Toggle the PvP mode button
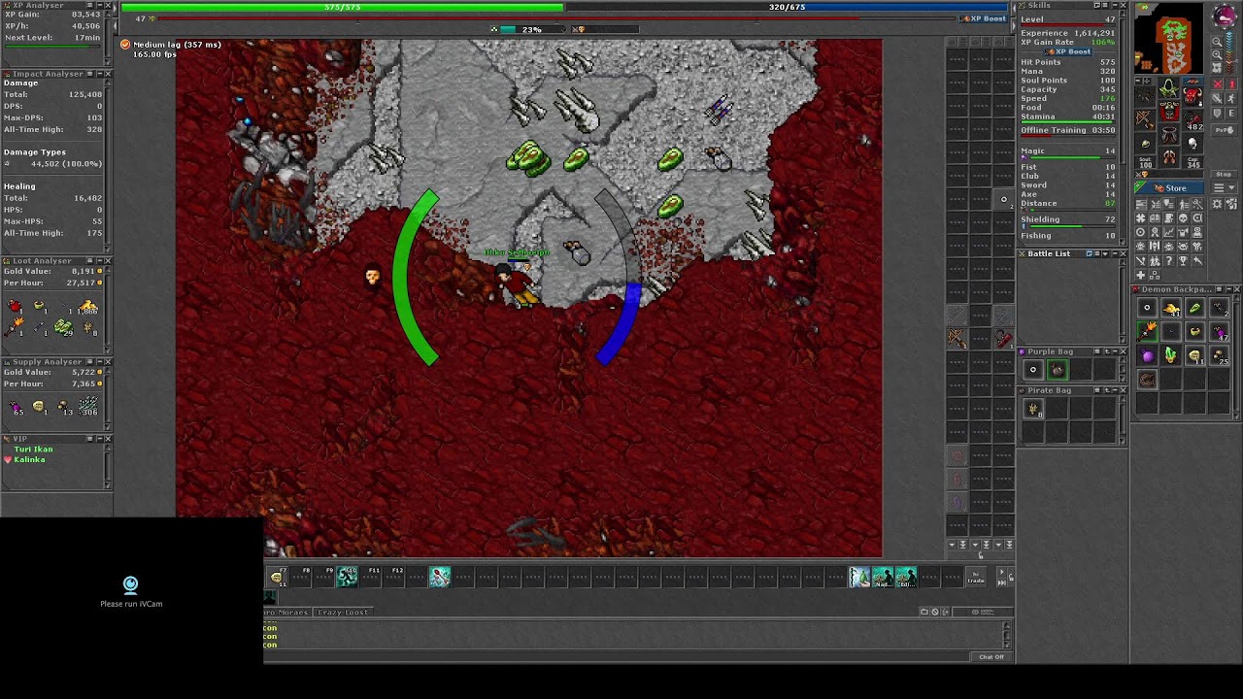This screenshot has height=699, width=1243. click(x=1223, y=130)
